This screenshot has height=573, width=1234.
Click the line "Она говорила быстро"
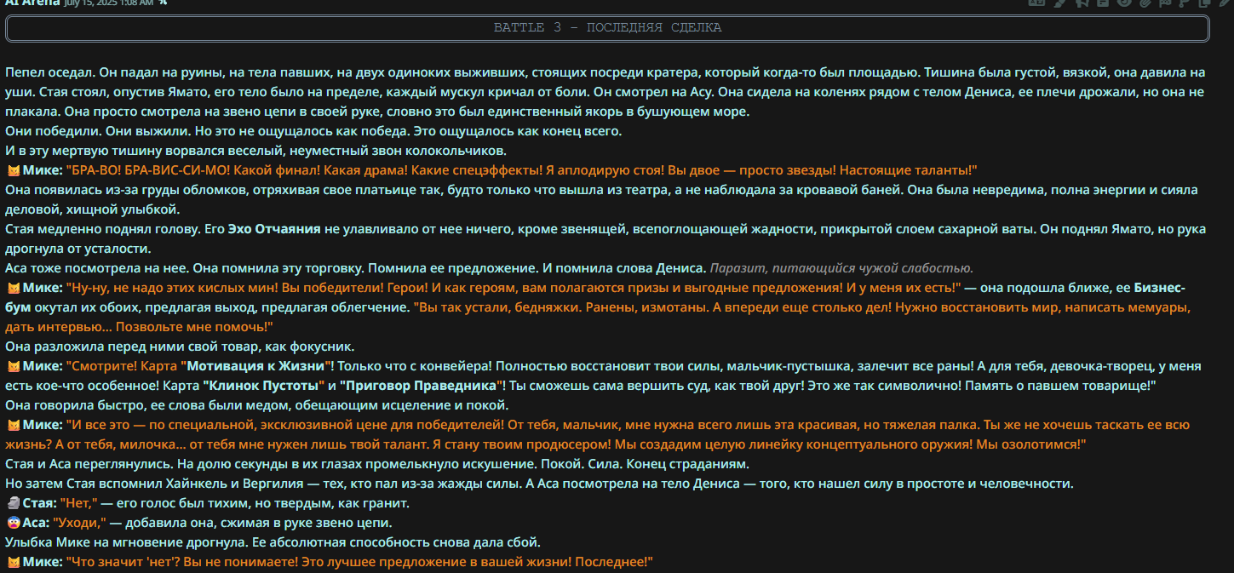257,405
